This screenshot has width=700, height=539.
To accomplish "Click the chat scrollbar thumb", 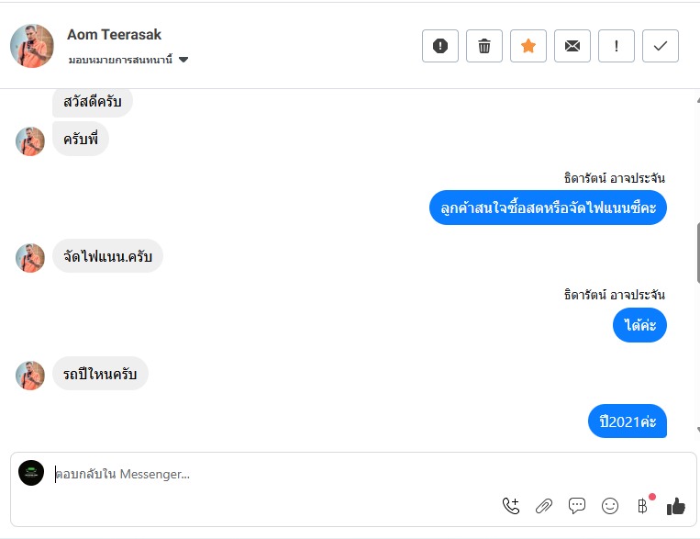I will point(696,248).
